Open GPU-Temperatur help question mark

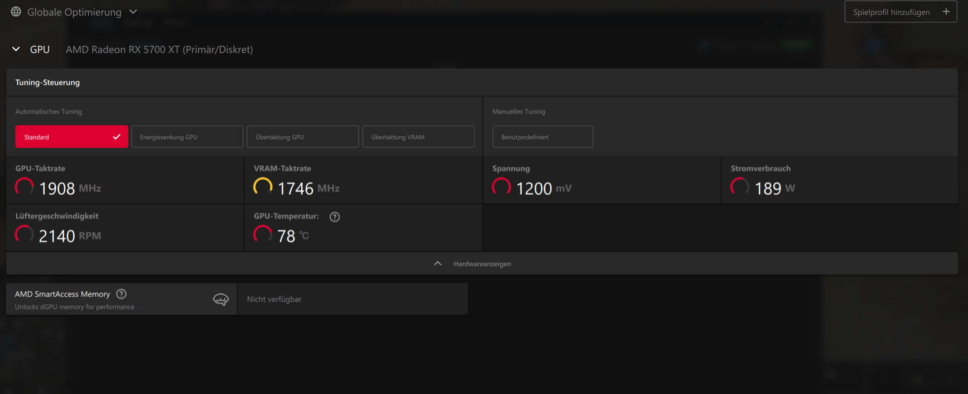tap(335, 217)
